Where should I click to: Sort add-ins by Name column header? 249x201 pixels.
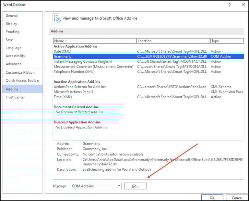pos(95,41)
